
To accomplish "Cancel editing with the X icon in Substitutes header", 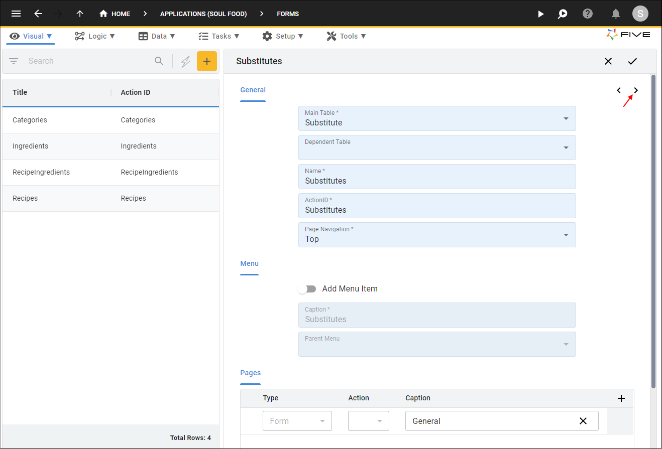I will tap(608, 61).
